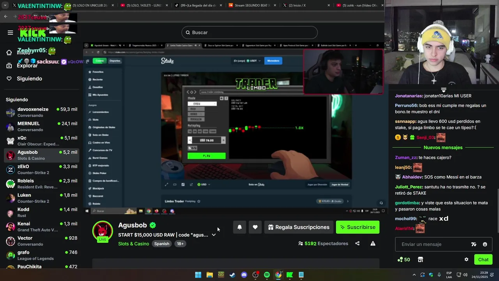Viewport: 499px width, 281px height.
Task: Switch to Stream SEGUNDO BEAT tab
Action: coord(252,5)
